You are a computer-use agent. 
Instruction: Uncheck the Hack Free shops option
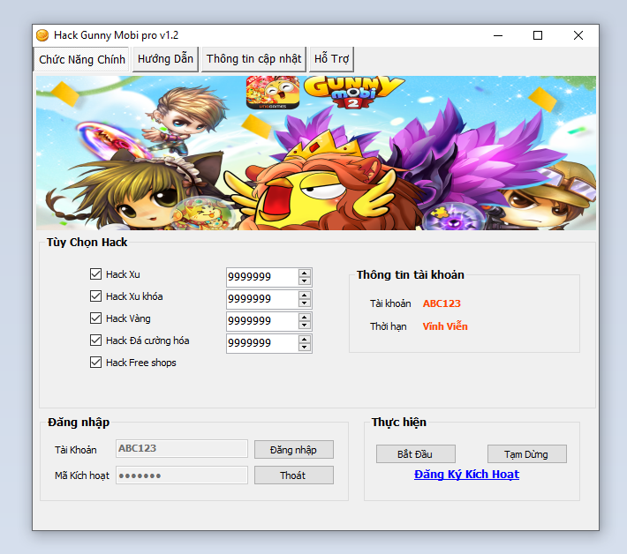pyautogui.click(x=96, y=363)
